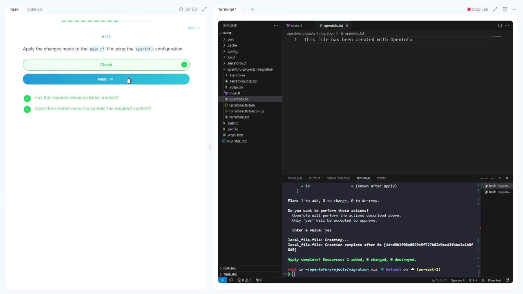Open Explorer views and more actions menu

pos(275,25)
